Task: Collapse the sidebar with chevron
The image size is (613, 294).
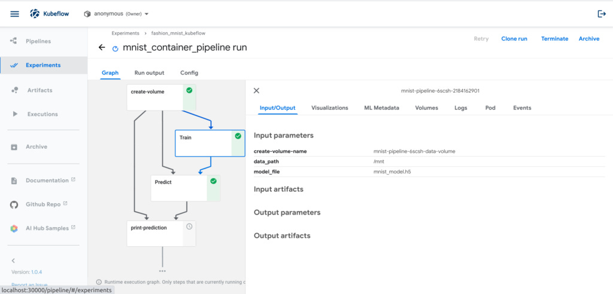Action: point(13,261)
